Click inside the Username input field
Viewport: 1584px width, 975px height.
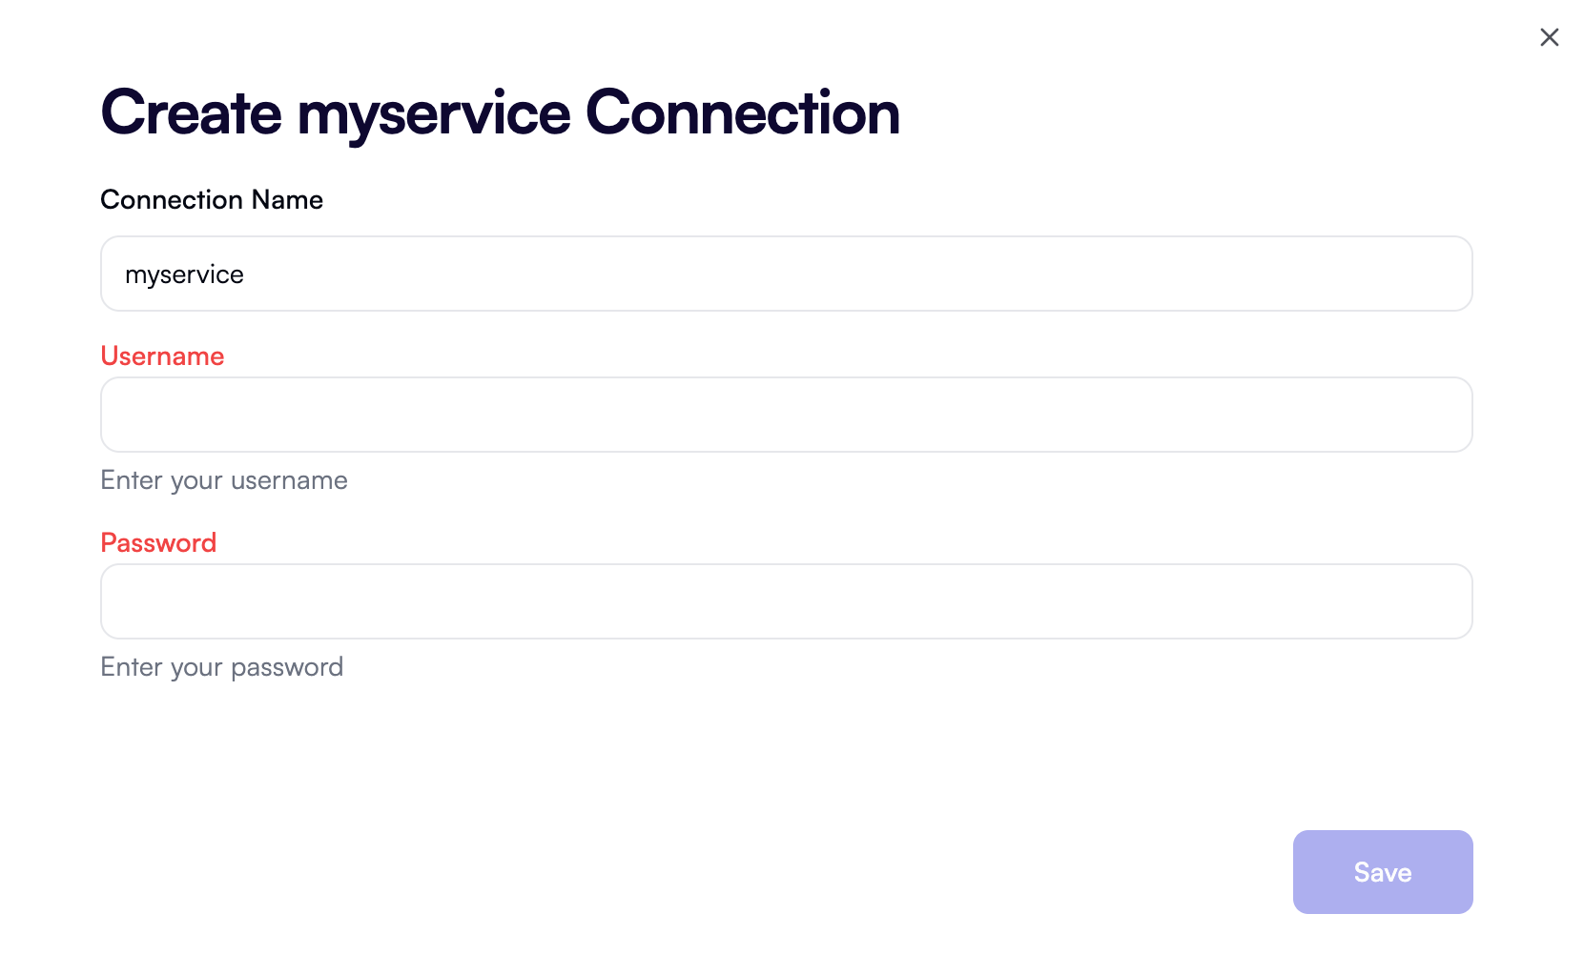[786, 414]
